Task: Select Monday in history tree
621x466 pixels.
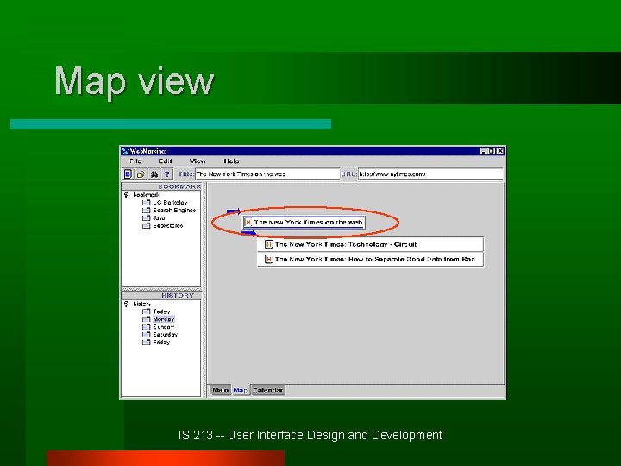Action: pyautogui.click(x=164, y=319)
